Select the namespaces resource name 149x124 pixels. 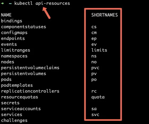[x=14, y=56]
